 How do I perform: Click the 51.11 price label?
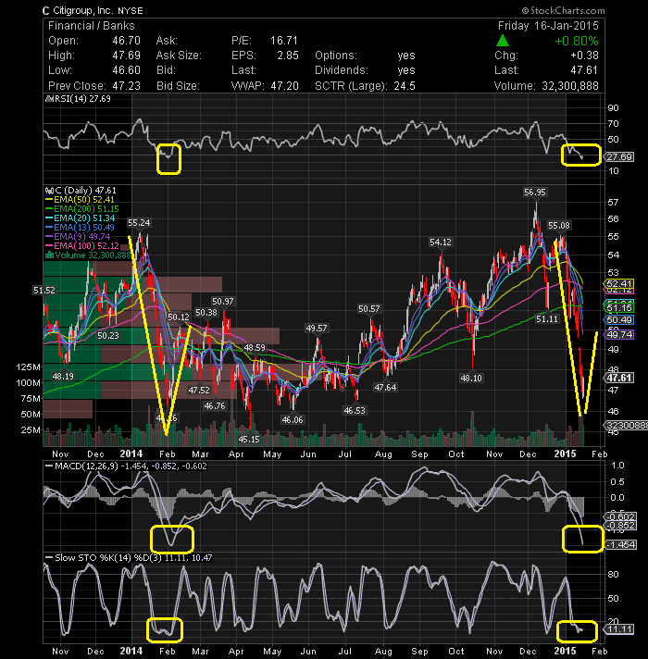click(x=547, y=319)
